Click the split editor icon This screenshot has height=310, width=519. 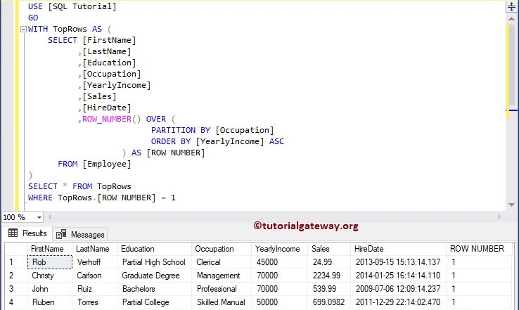(x=512, y=6)
